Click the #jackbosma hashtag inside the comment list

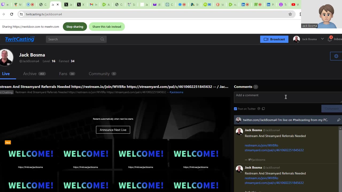[x=258, y=160]
